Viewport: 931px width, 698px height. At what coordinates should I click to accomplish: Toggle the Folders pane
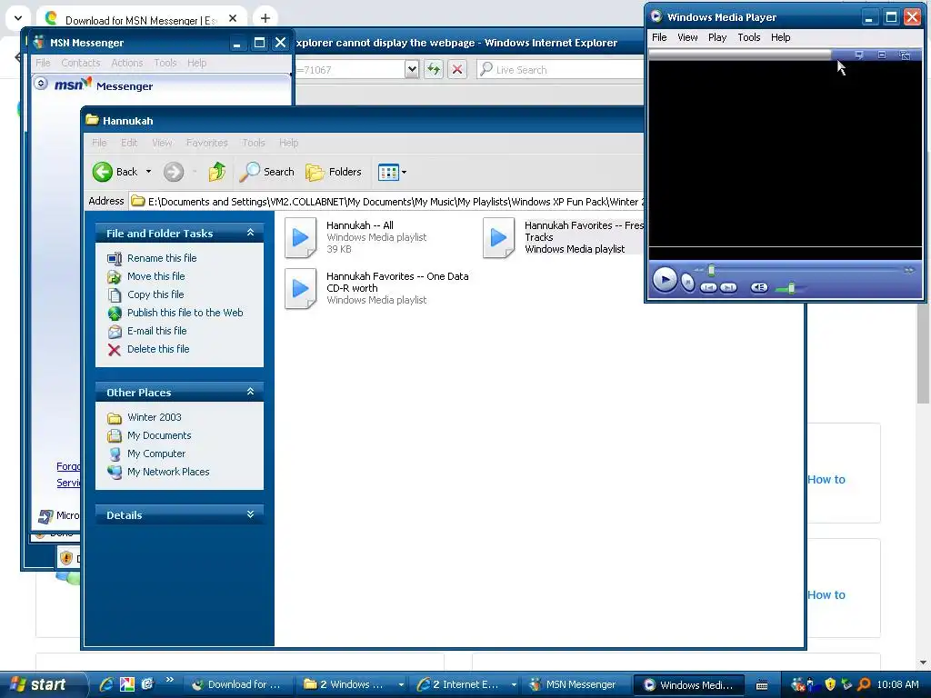click(x=333, y=172)
